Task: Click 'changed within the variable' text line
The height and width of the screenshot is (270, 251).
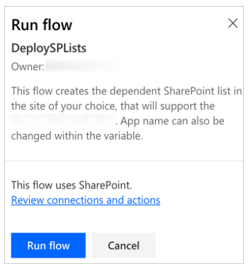Action: tap(77, 136)
